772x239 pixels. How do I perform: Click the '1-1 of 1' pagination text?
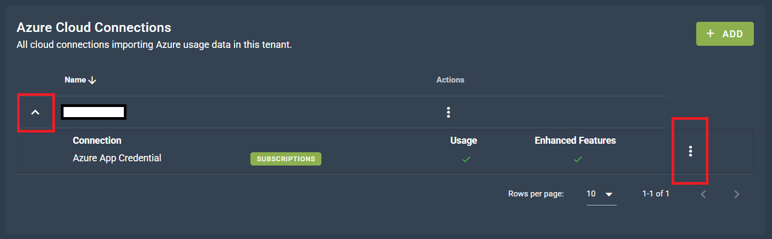[x=656, y=194]
